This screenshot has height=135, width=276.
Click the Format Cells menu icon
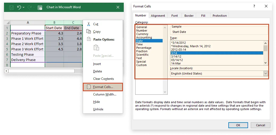coord(89,87)
